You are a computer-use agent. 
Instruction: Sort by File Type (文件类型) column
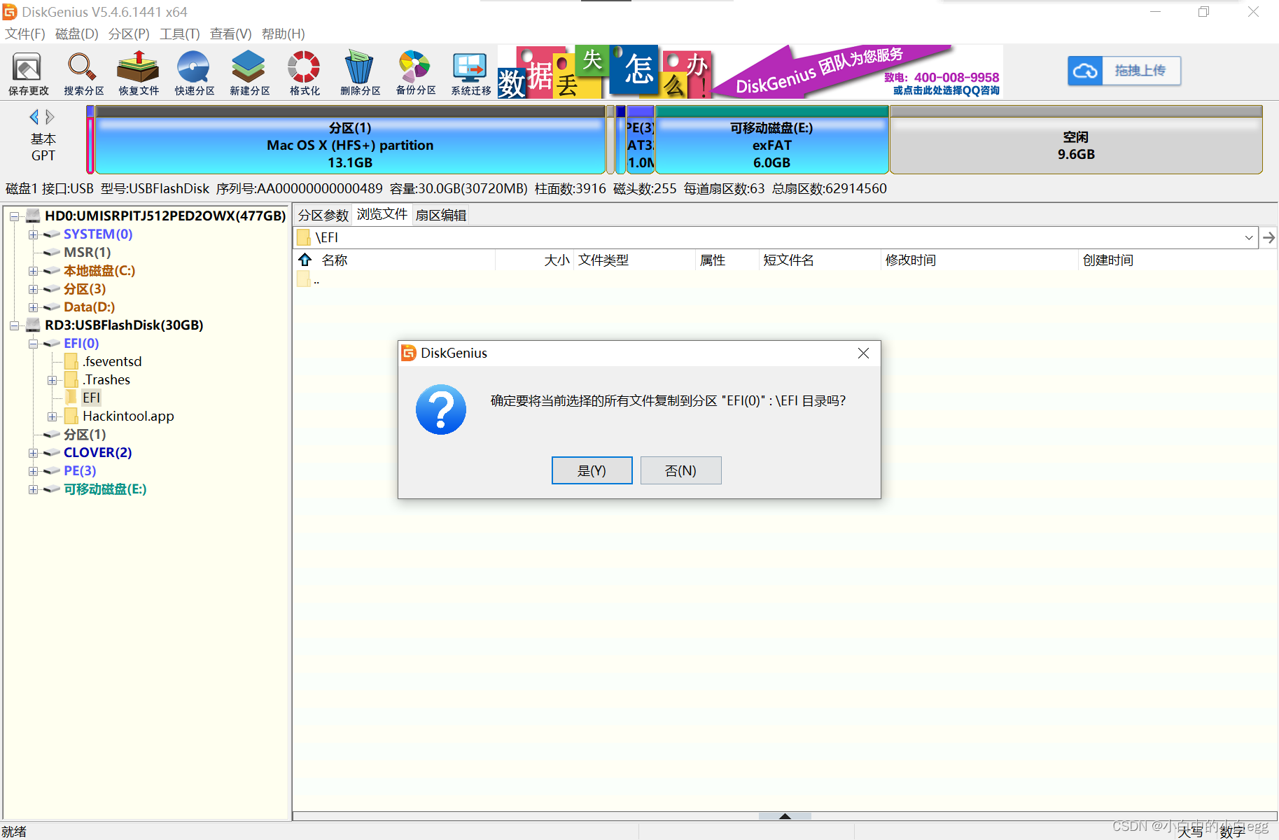[x=603, y=260]
